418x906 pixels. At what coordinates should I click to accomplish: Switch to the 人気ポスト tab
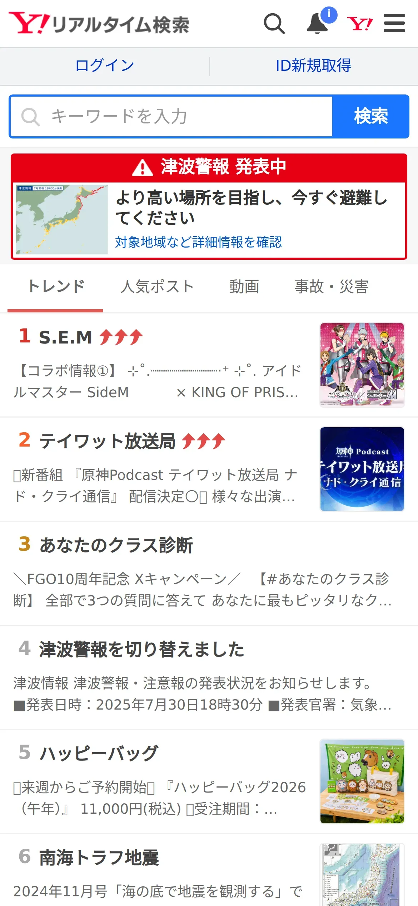[x=157, y=287]
